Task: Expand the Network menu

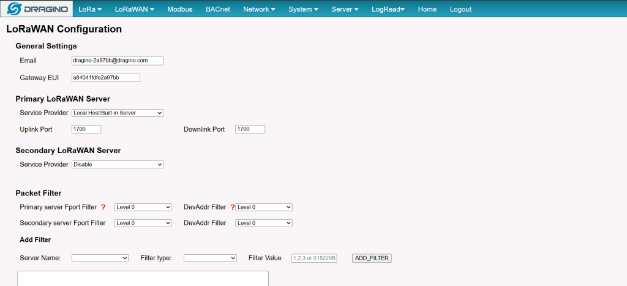Action: point(259,9)
